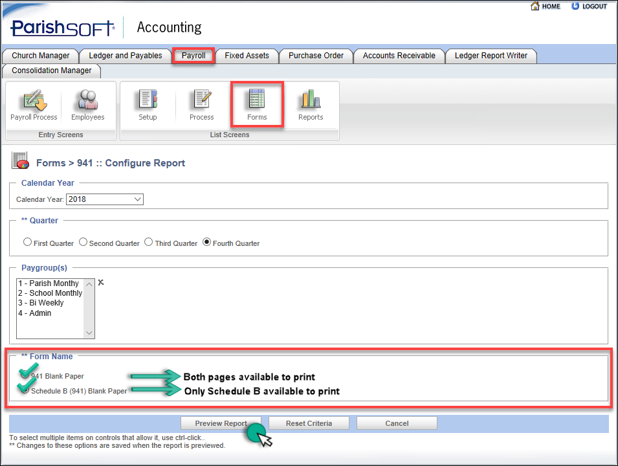Select '4 - Admin' paygroup
The image size is (618, 466).
50,313
